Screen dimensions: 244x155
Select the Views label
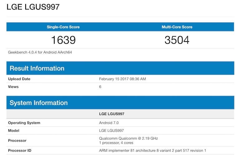13,87
